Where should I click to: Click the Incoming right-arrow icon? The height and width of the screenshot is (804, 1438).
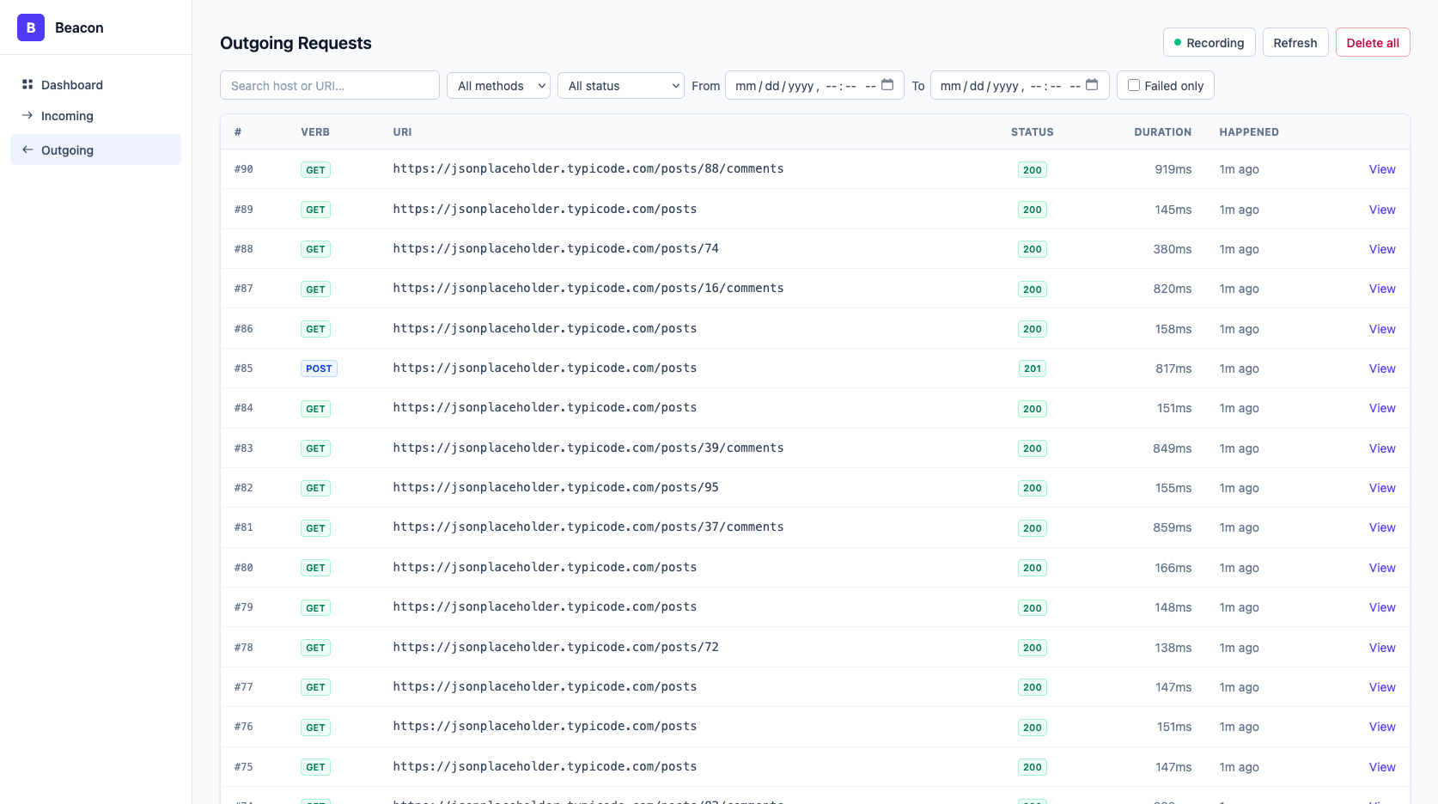27,115
